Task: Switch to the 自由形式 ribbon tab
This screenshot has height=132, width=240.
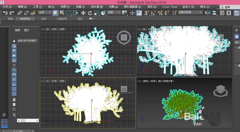Action: coord(25,19)
